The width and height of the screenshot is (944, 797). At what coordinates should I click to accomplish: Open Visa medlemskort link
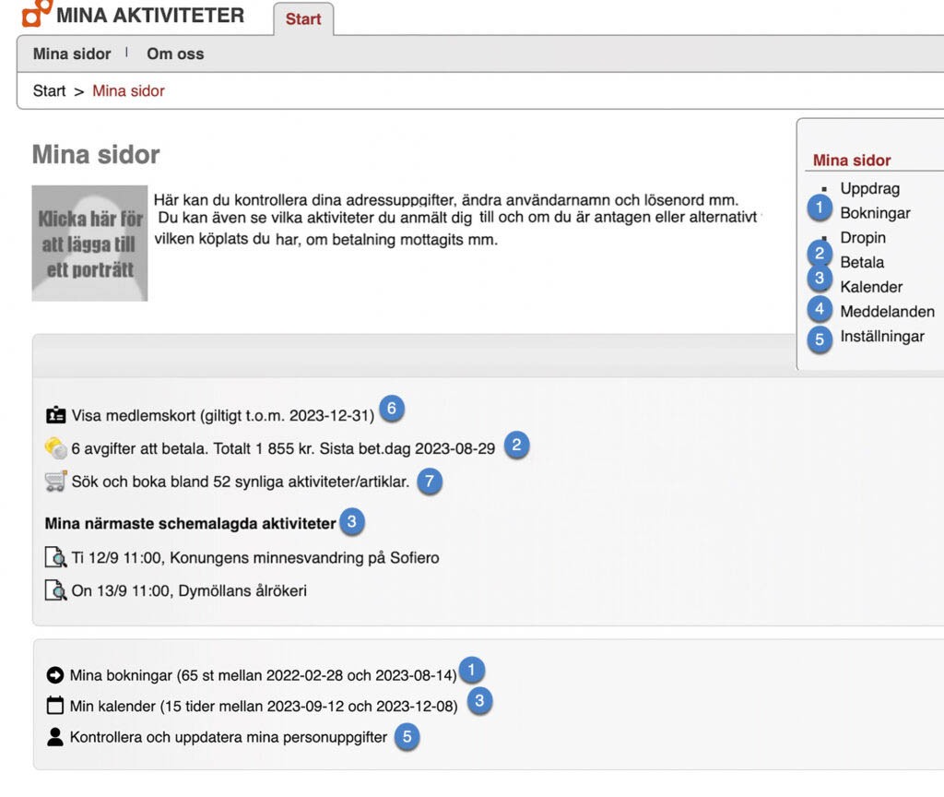pos(222,415)
